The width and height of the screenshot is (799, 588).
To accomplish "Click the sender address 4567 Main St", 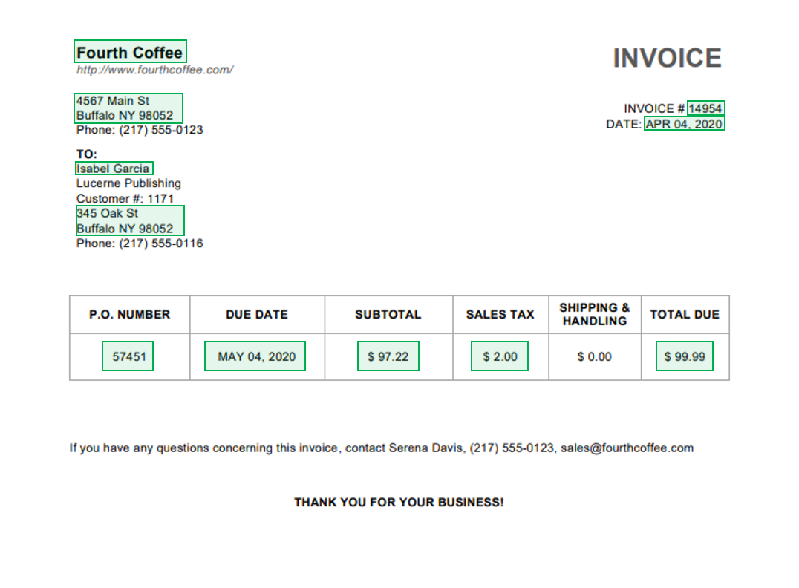I will [111, 100].
